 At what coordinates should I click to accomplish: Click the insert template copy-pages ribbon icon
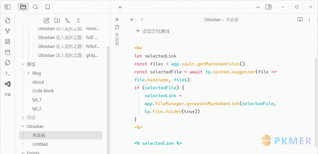(x=8, y=63)
